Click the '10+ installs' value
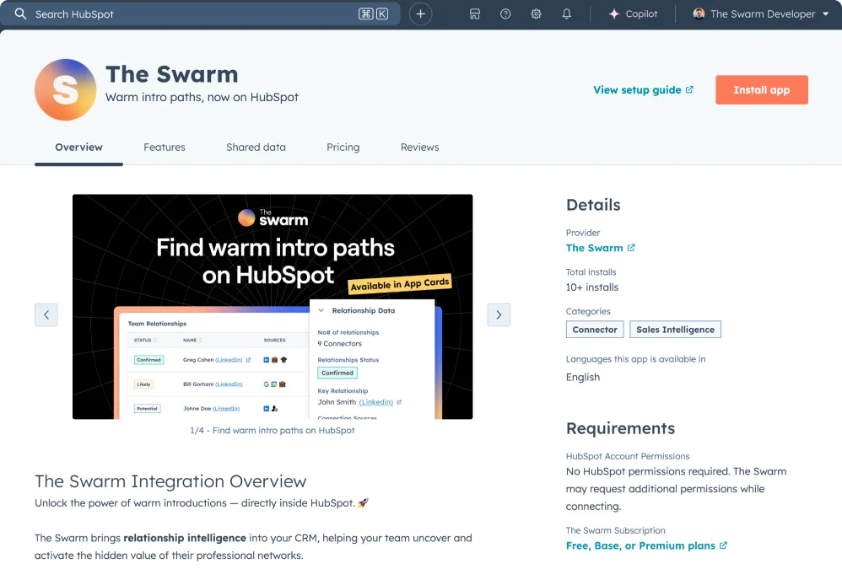The width and height of the screenshot is (842, 580). pyautogui.click(x=592, y=287)
